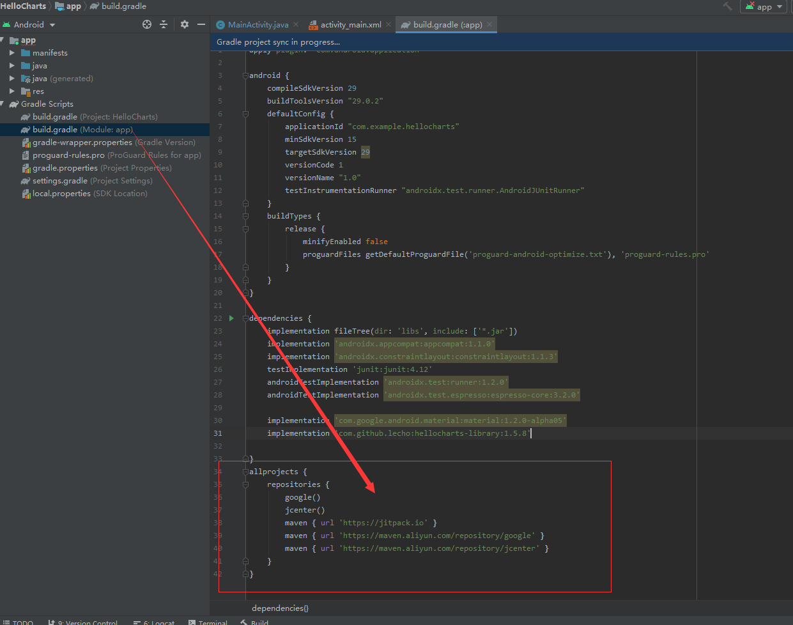Open the Logcat tool window
793x625 pixels.
coord(153,622)
